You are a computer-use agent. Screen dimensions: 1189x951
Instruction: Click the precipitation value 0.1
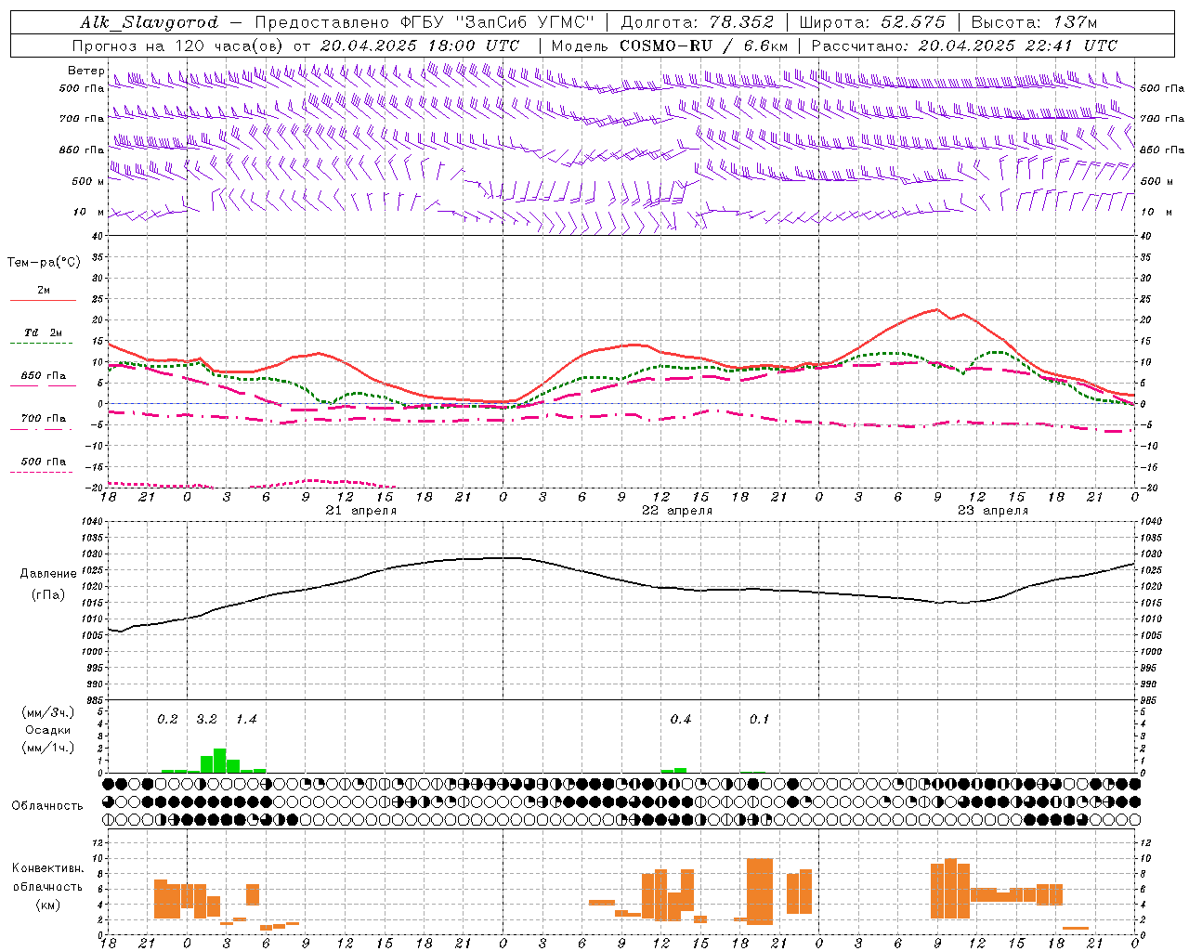pyautogui.click(x=760, y=720)
